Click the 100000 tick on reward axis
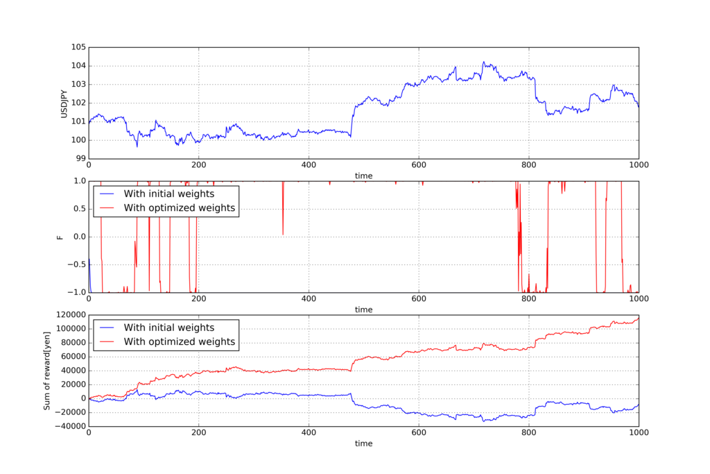The width and height of the screenshot is (710, 474). pos(71,328)
